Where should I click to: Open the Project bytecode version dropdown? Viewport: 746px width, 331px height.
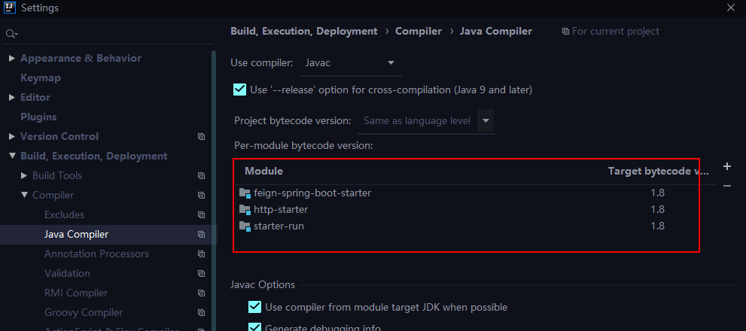486,120
